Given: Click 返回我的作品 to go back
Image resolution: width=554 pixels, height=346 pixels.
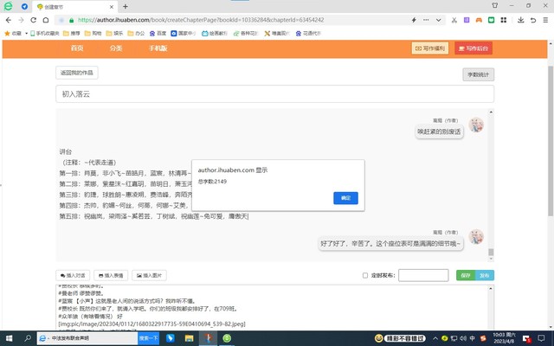Looking at the screenshot, I should (x=78, y=72).
